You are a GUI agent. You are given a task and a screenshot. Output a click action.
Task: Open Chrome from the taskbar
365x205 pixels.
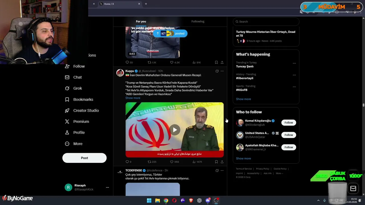[x=166, y=200]
